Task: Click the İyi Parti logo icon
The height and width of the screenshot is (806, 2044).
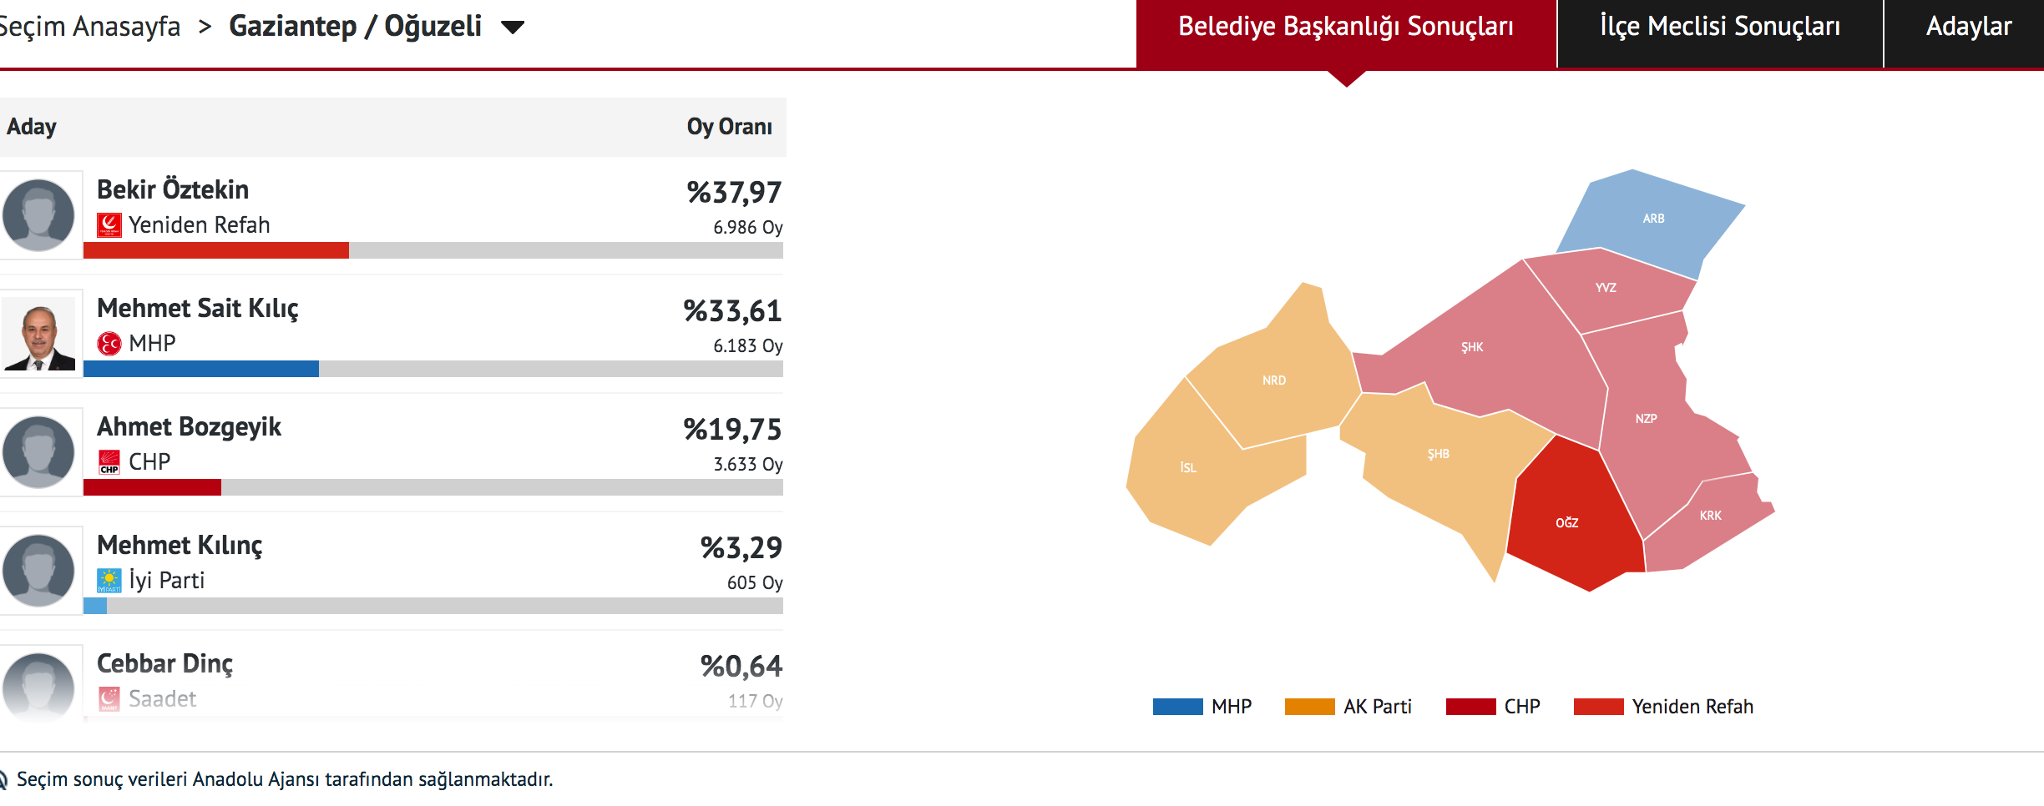Action: tap(109, 581)
